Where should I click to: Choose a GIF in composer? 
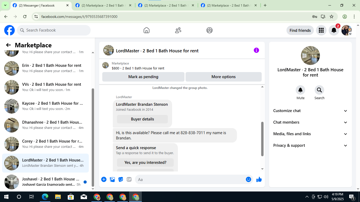pyautogui.click(x=129, y=179)
